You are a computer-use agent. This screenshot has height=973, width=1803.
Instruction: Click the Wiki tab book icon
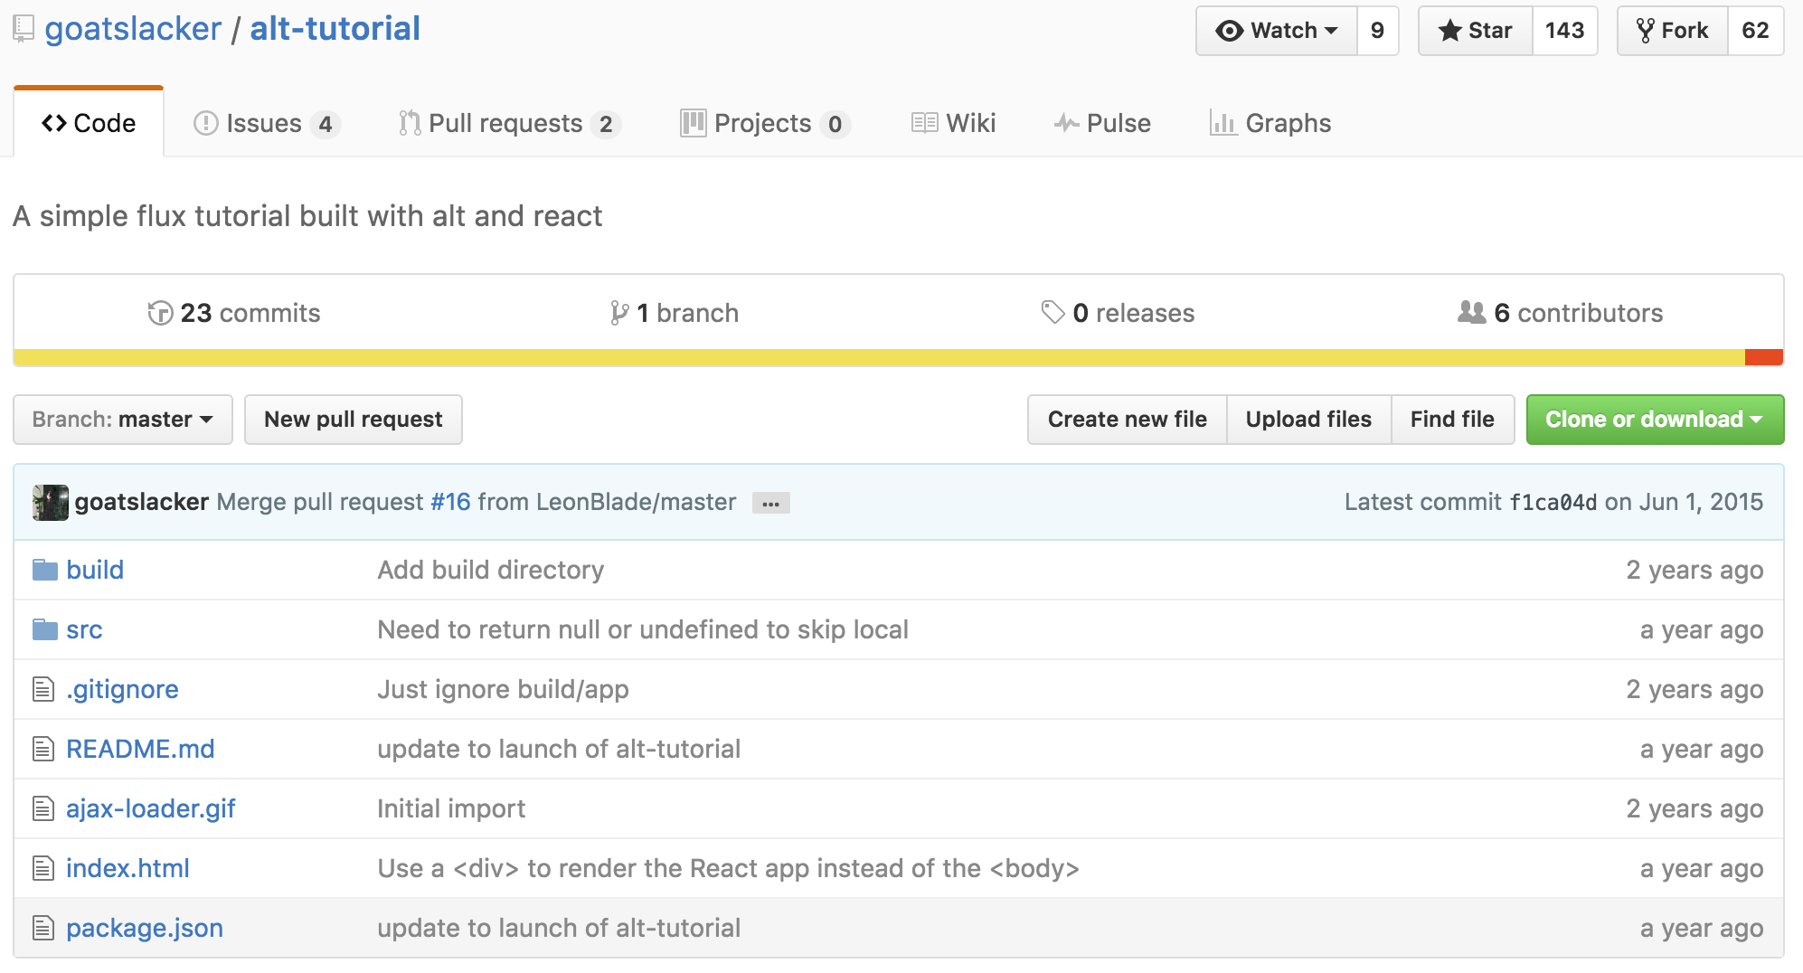click(924, 123)
